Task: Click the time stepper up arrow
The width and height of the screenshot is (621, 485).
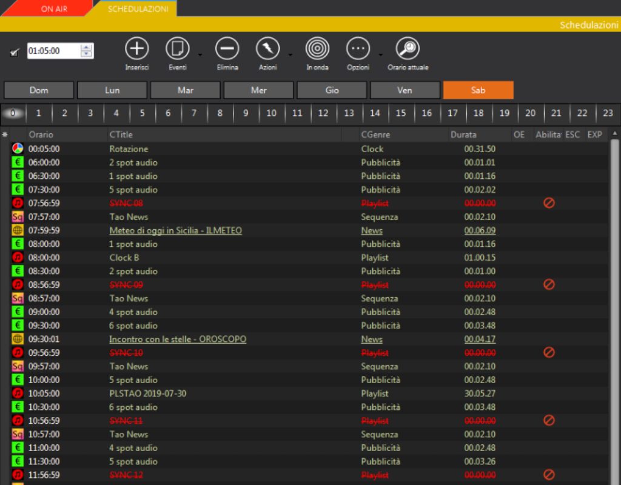Action: 87,47
